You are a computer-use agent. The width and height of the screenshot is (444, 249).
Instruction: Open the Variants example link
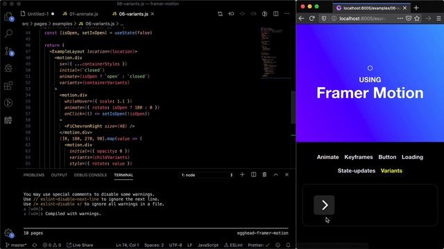tap(391, 171)
